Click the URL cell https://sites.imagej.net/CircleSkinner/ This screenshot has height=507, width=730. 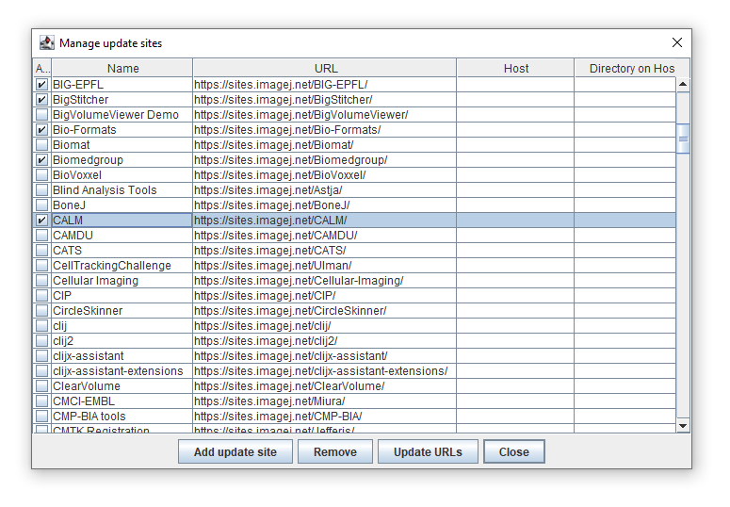coord(324,310)
